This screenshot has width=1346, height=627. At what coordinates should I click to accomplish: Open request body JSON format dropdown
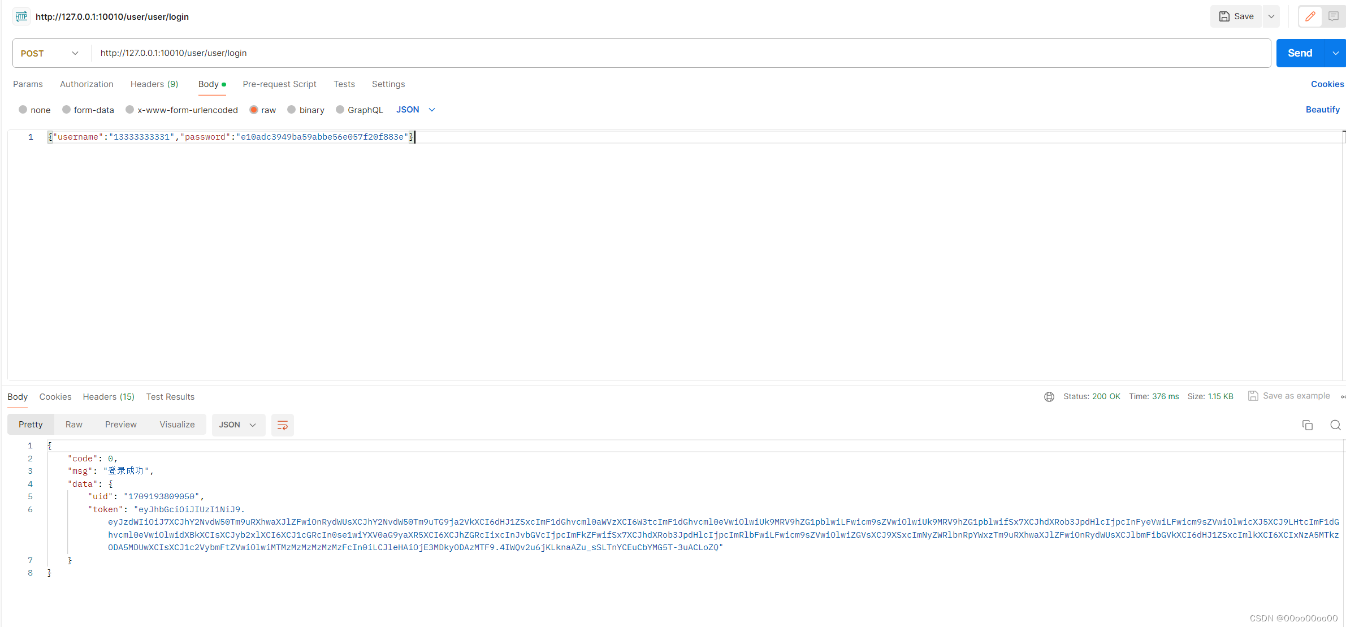416,110
